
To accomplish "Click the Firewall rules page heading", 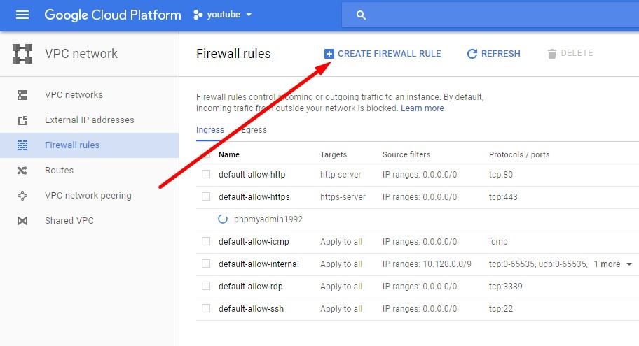I will pos(233,54).
